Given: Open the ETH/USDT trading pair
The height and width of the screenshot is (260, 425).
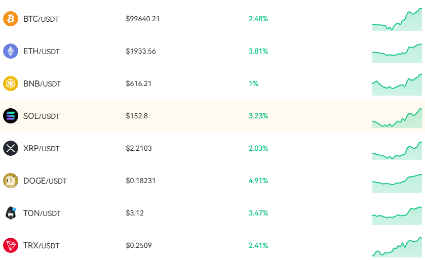Looking at the screenshot, I should click(x=41, y=52).
